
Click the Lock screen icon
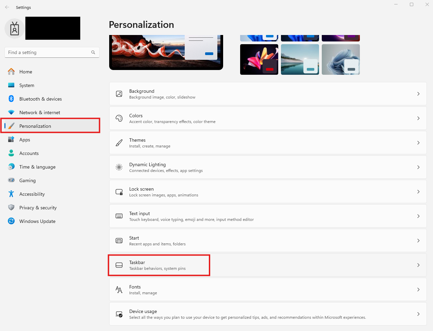[119, 192]
